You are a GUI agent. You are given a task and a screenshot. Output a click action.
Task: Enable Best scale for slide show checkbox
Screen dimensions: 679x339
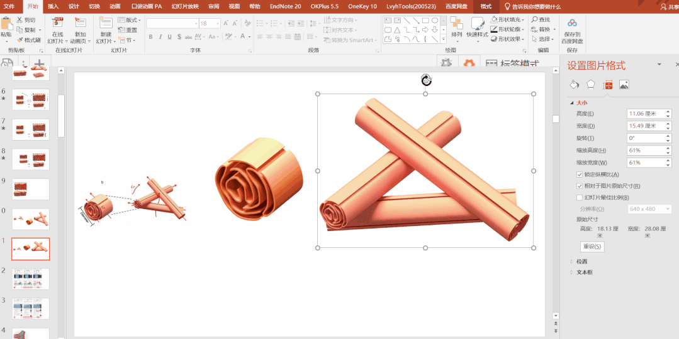point(580,198)
